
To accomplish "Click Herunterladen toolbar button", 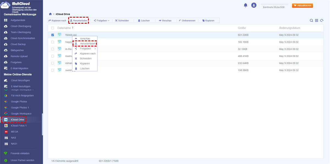I will pos(78,21).
